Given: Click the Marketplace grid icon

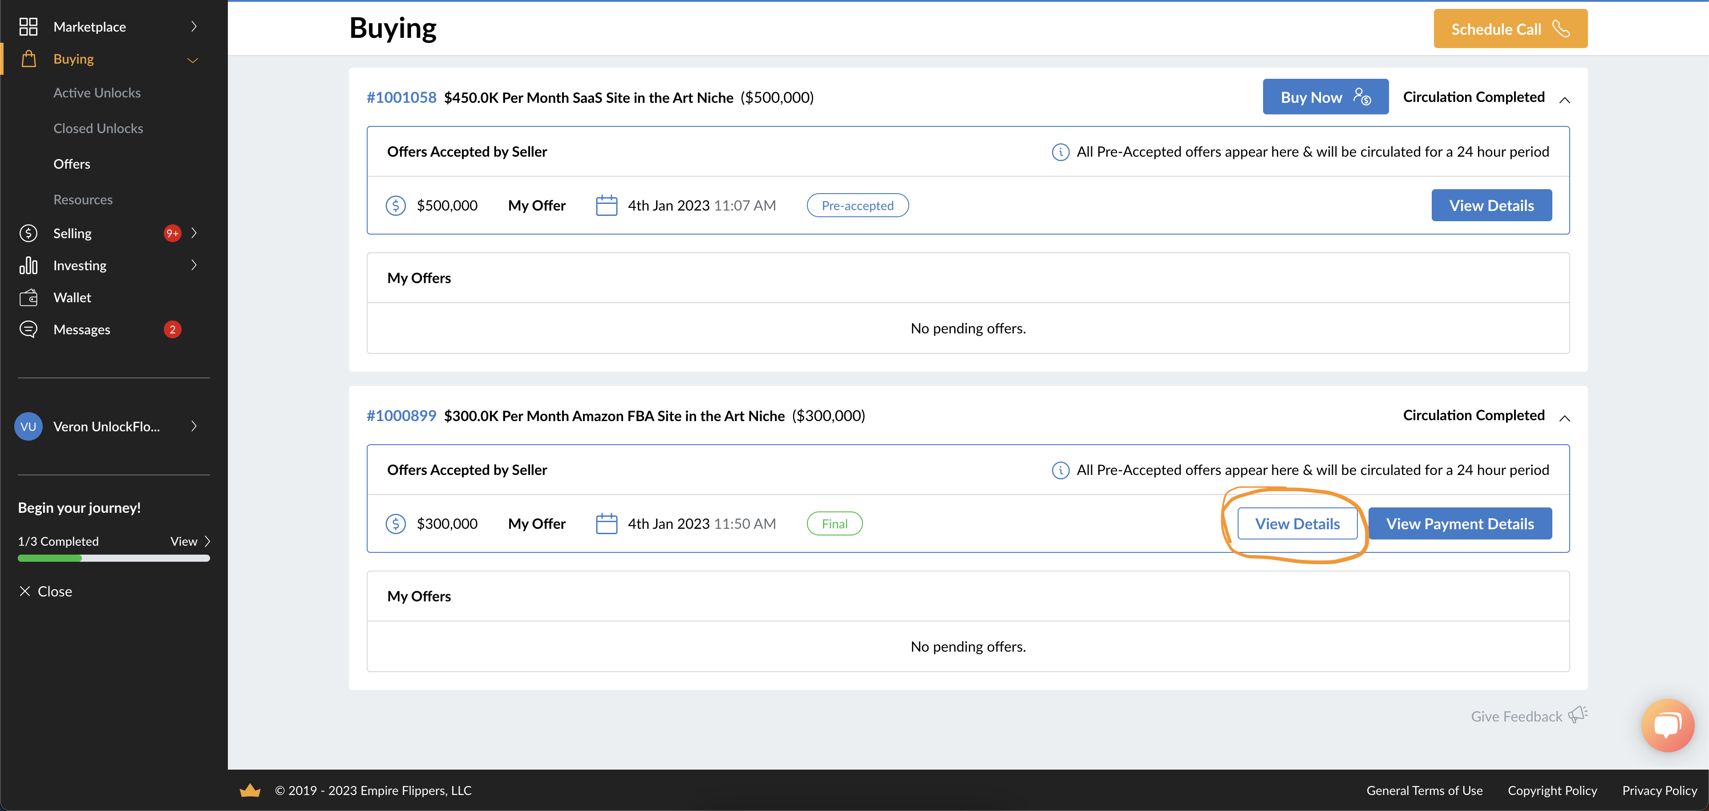Looking at the screenshot, I should [x=28, y=27].
